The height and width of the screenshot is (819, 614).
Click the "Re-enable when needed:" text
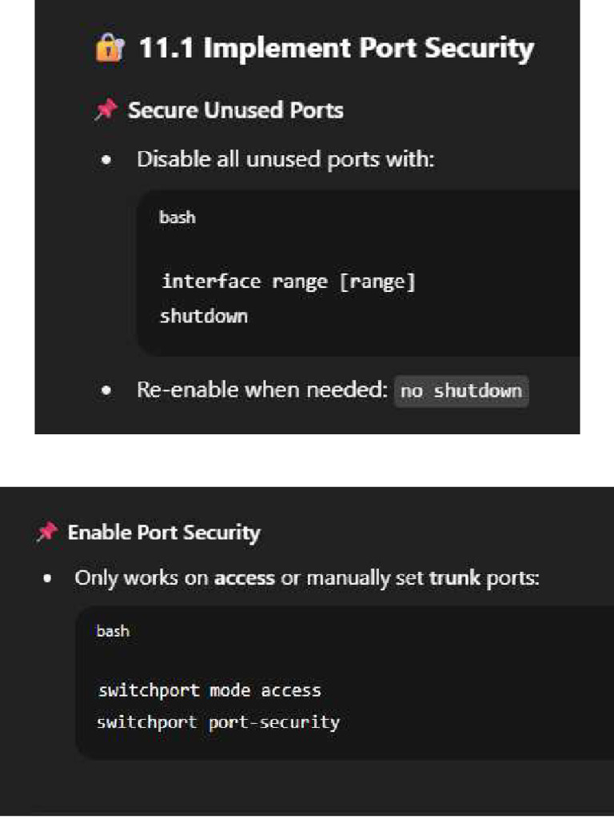tap(262, 391)
